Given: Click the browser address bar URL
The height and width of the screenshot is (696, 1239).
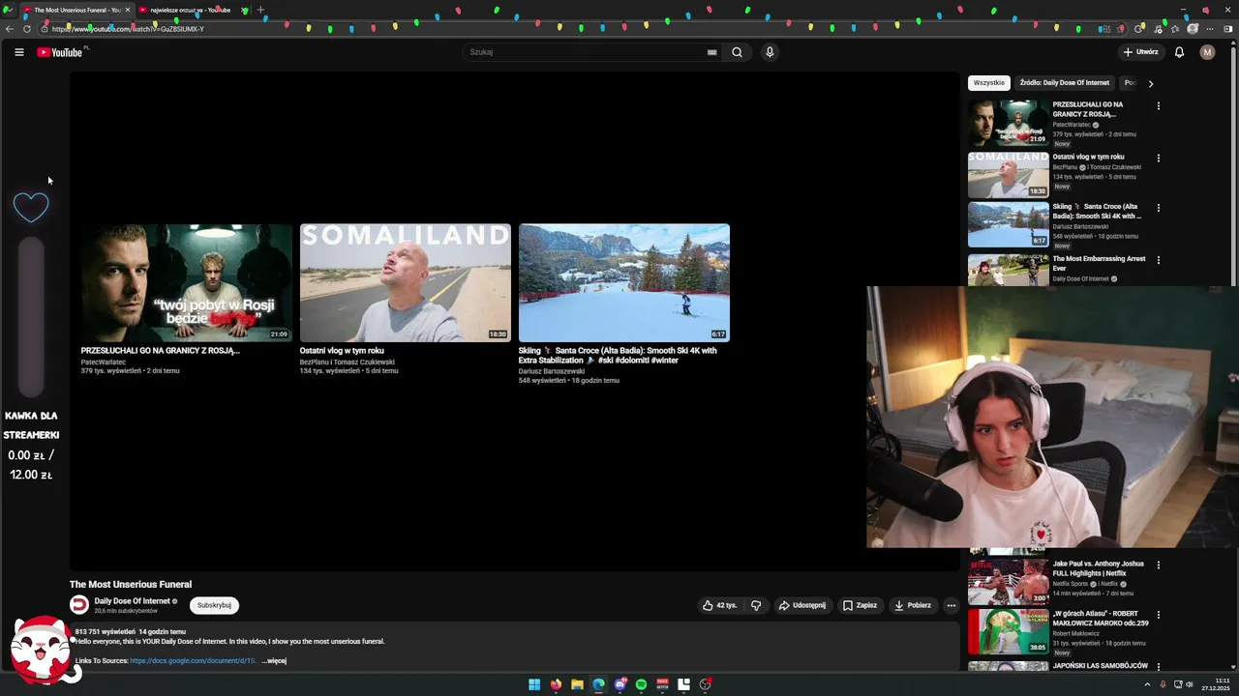Looking at the screenshot, I should 128,29.
